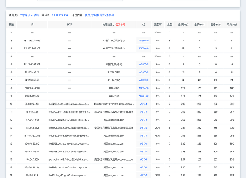Select IP cell 154.54.7.130
246x178 pixels.
click(32, 159)
